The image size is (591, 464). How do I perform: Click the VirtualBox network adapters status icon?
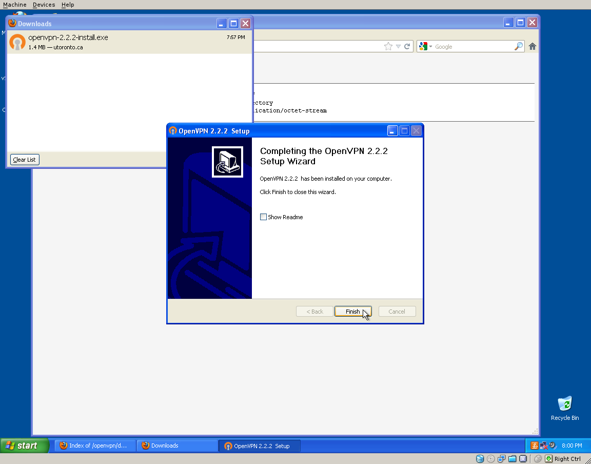(501, 459)
